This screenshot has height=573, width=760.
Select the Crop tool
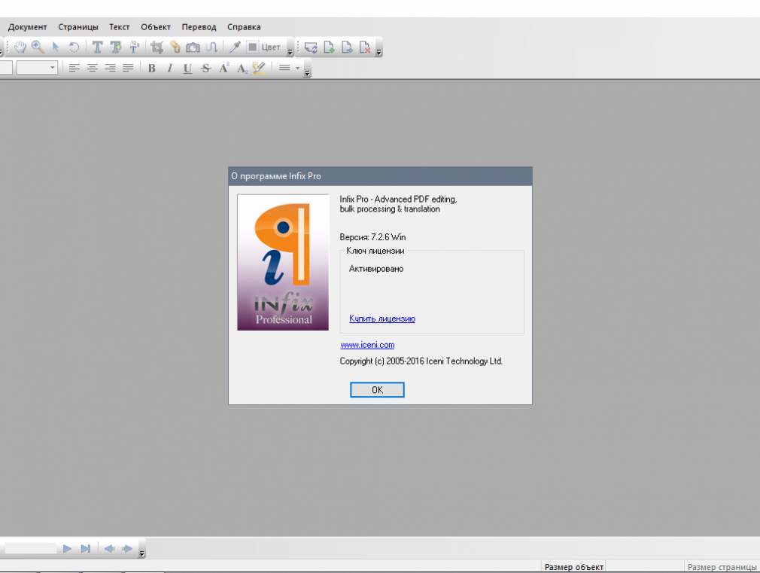point(157,47)
